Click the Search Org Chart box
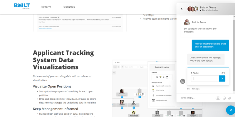Image resolution: width=235 pixels, height=117 pixels. pyautogui.click(x=129, y=67)
